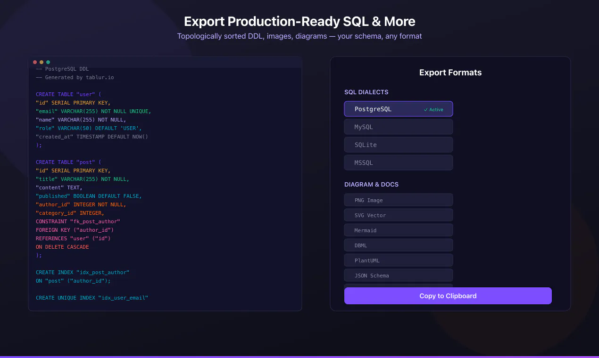Select the PostgreSQL dialect option
The height and width of the screenshot is (358, 599).
pos(399,109)
